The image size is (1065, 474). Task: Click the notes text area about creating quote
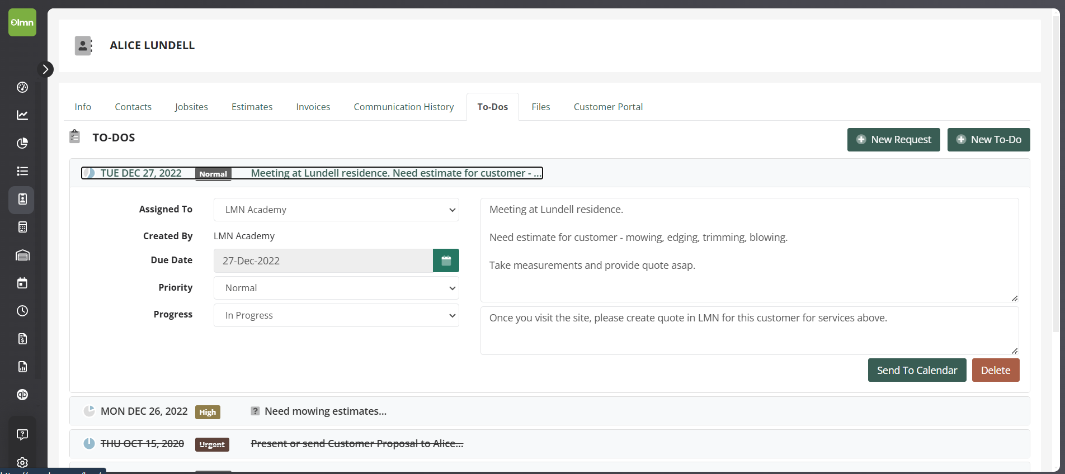750,330
